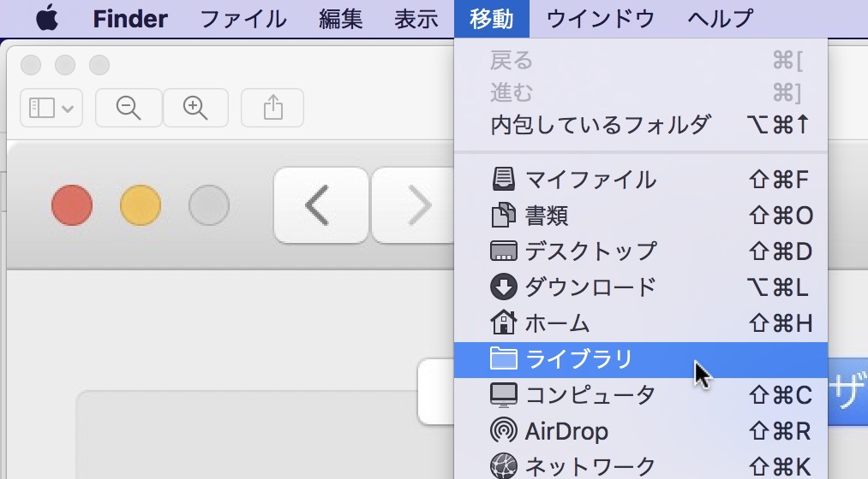Click the ライブラリ folder icon
This screenshot has height=479, width=868.
point(503,358)
